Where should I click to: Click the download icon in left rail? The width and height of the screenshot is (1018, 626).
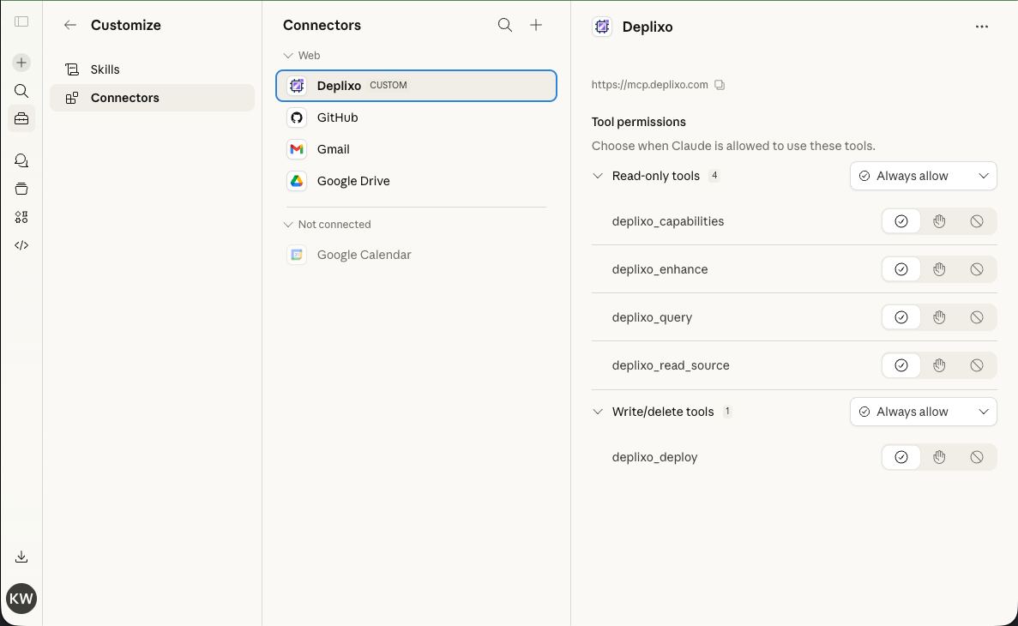21,557
